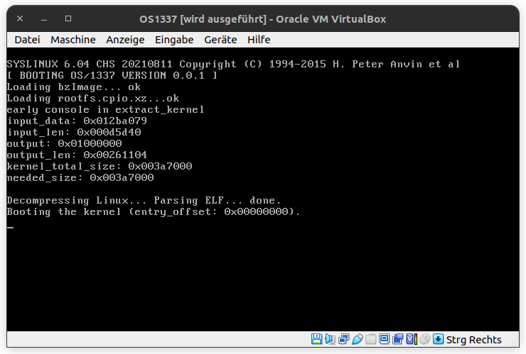The width and height of the screenshot is (526, 354).
Task: Maximize the OS1337 VirtualBox window
Action: (68, 18)
